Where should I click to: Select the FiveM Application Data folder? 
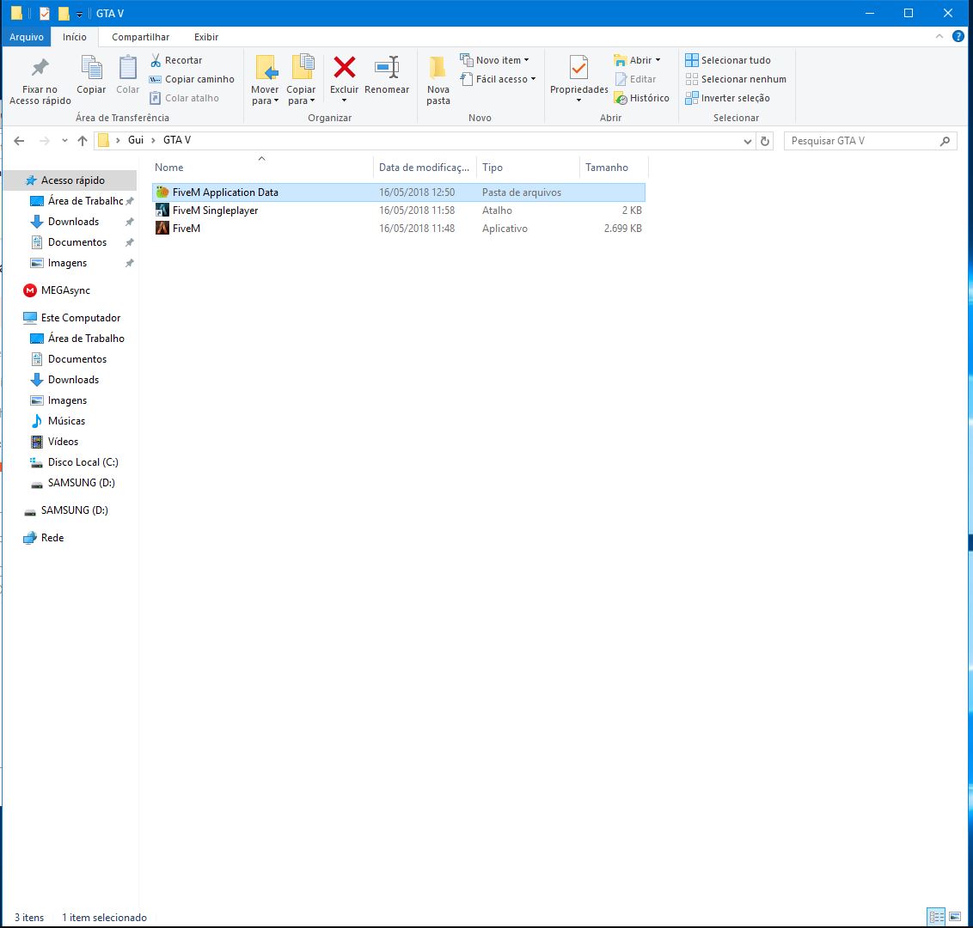(398, 192)
